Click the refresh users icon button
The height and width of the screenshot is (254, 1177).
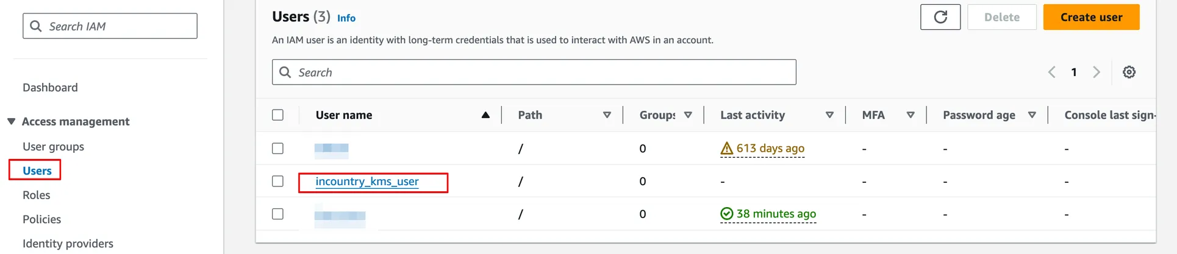[940, 17]
